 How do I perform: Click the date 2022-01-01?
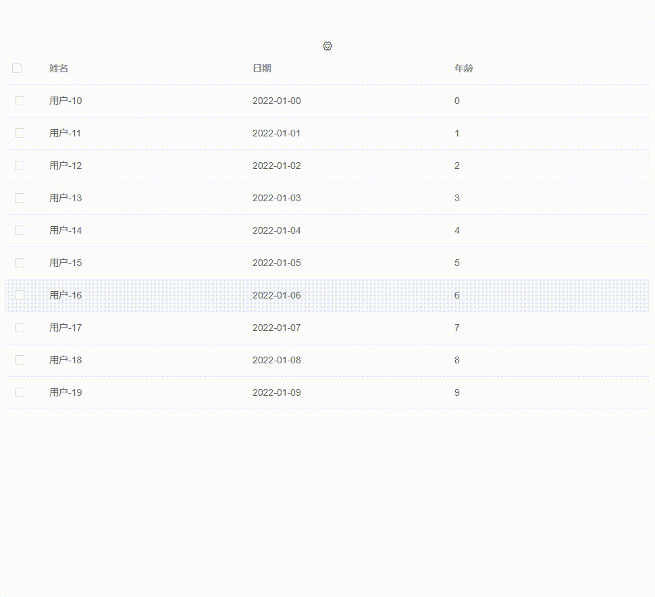pos(277,133)
